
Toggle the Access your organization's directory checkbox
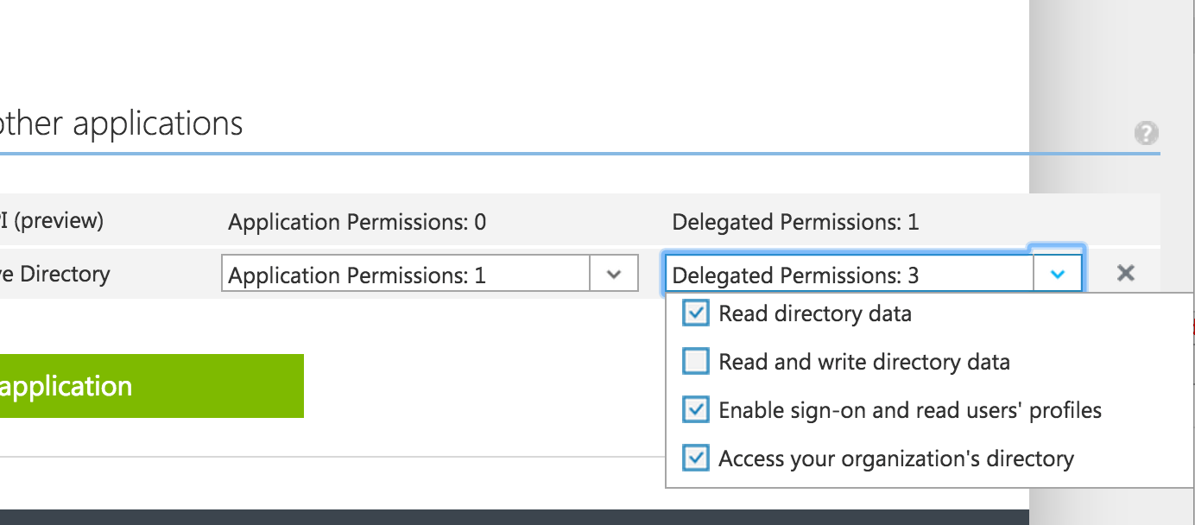[696, 458]
